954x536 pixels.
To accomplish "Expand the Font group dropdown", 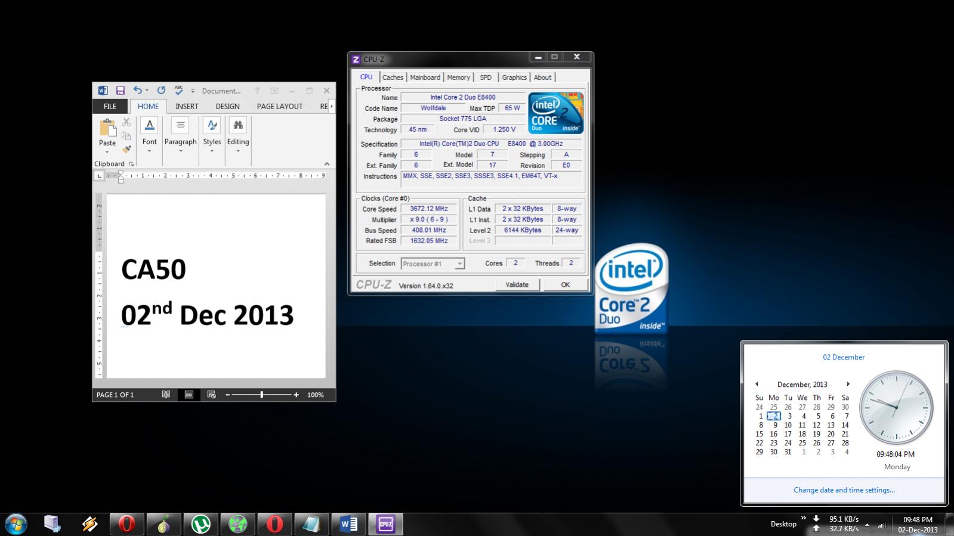I will [149, 142].
